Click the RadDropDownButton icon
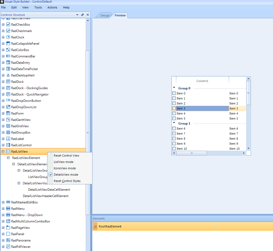 [x=8, y=100]
